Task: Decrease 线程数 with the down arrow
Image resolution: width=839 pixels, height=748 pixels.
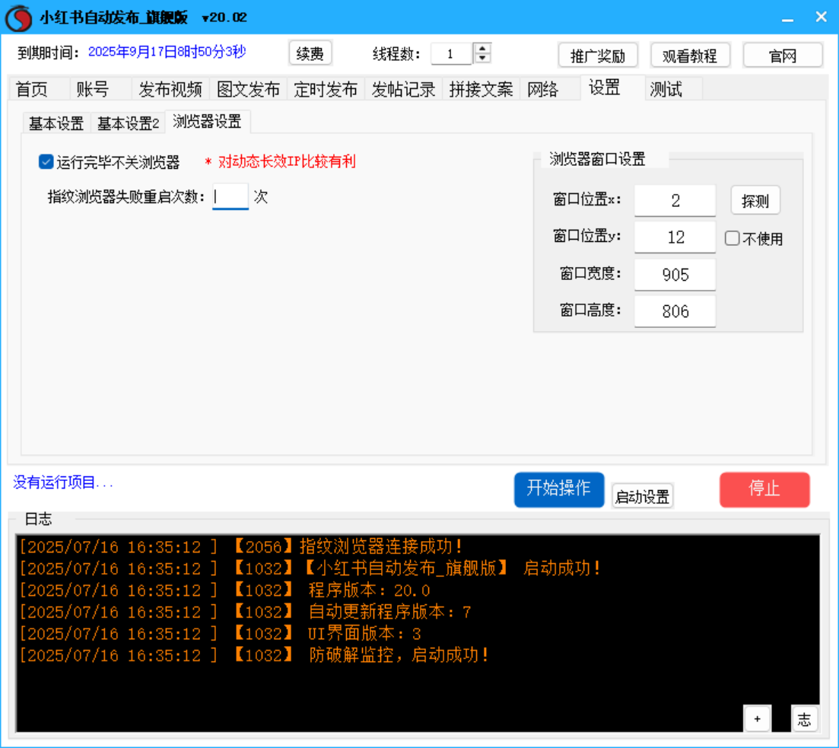Action: point(482,58)
